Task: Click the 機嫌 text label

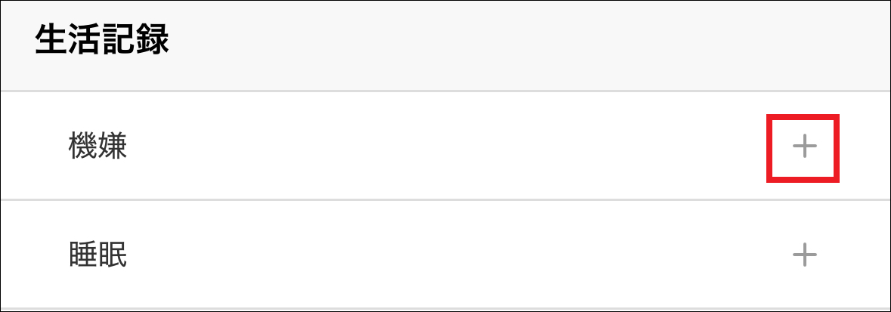Action: click(97, 147)
